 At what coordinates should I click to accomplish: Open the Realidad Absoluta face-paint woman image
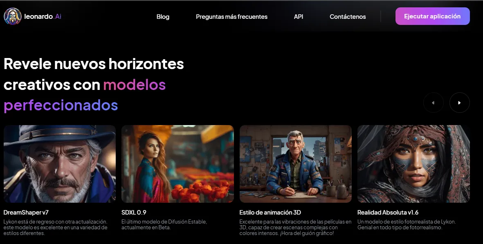(x=413, y=164)
